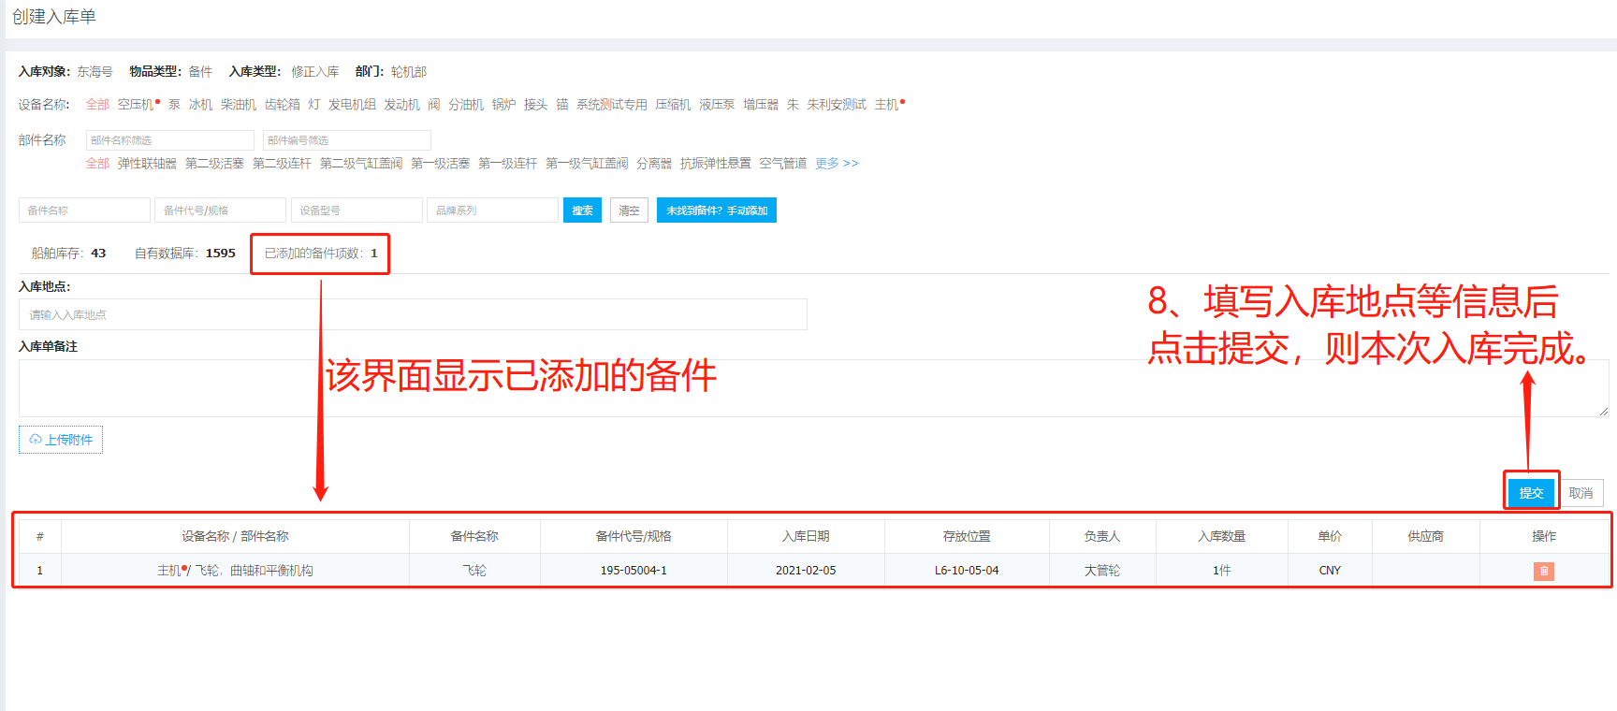Focus the 品牌系列 search field
This screenshot has height=711, width=1617.
click(493, 210)
